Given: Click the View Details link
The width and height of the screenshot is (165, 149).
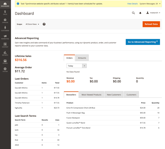Looking at the screenshot, I should pos(132,4).
